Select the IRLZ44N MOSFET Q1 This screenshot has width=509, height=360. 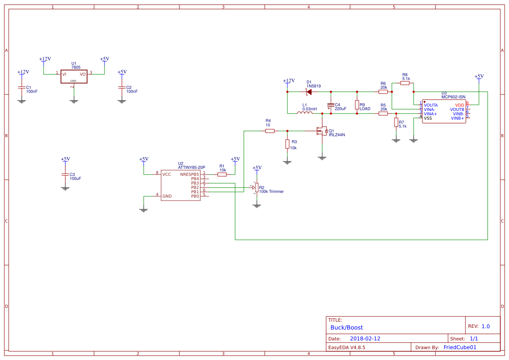[322, 131]
